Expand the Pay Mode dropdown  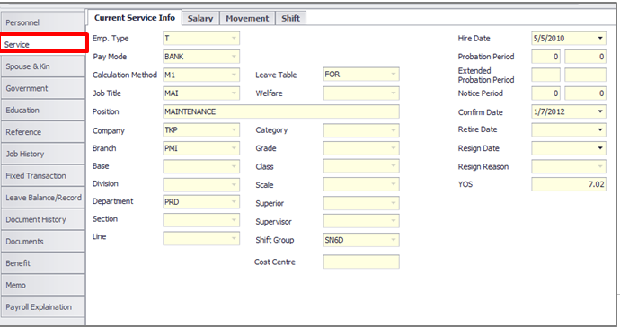235,57
